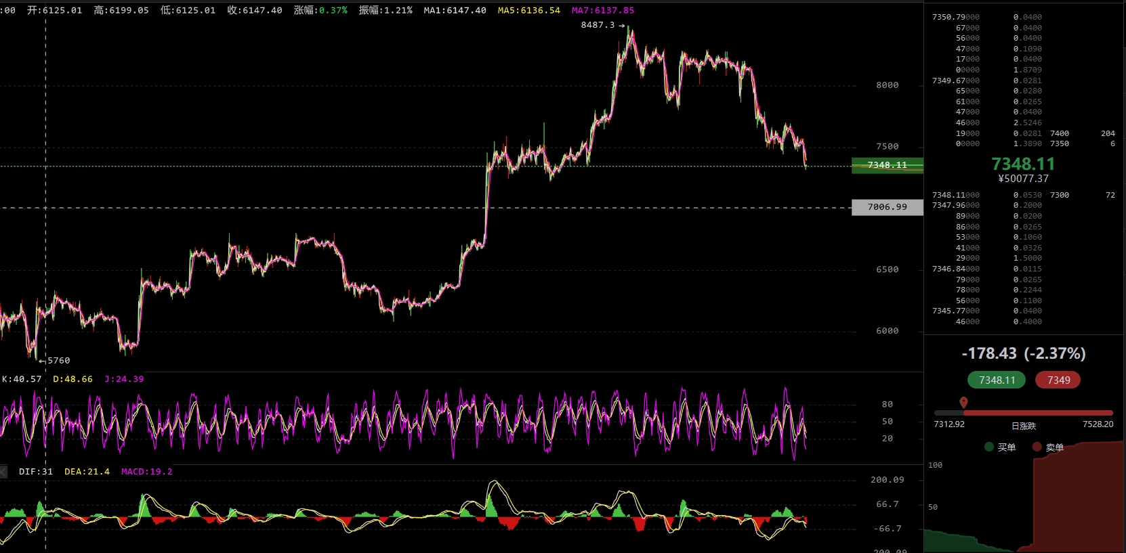Viewport: 1126px width, 553px height.
Task: Click the yellow DEA:21.4 value
Action: [87, 472]
